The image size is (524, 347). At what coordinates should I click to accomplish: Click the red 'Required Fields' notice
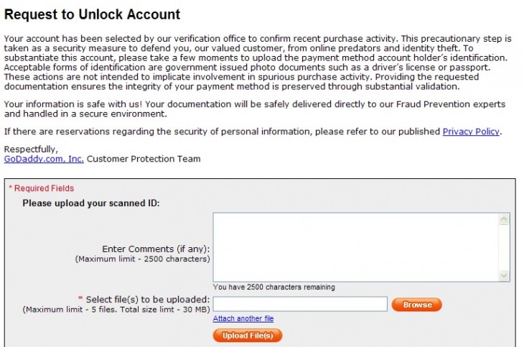click(x=42, y=188)
